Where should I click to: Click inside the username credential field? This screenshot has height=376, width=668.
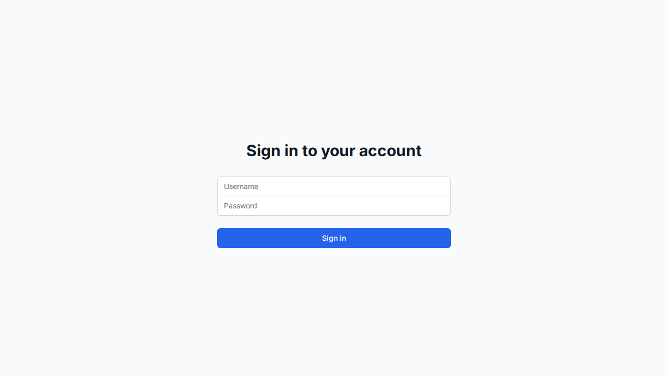(334, 186)
